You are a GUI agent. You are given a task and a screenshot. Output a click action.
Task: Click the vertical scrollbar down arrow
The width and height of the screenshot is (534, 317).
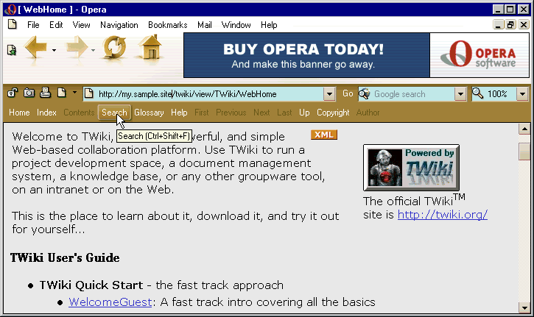pos(524,308)
